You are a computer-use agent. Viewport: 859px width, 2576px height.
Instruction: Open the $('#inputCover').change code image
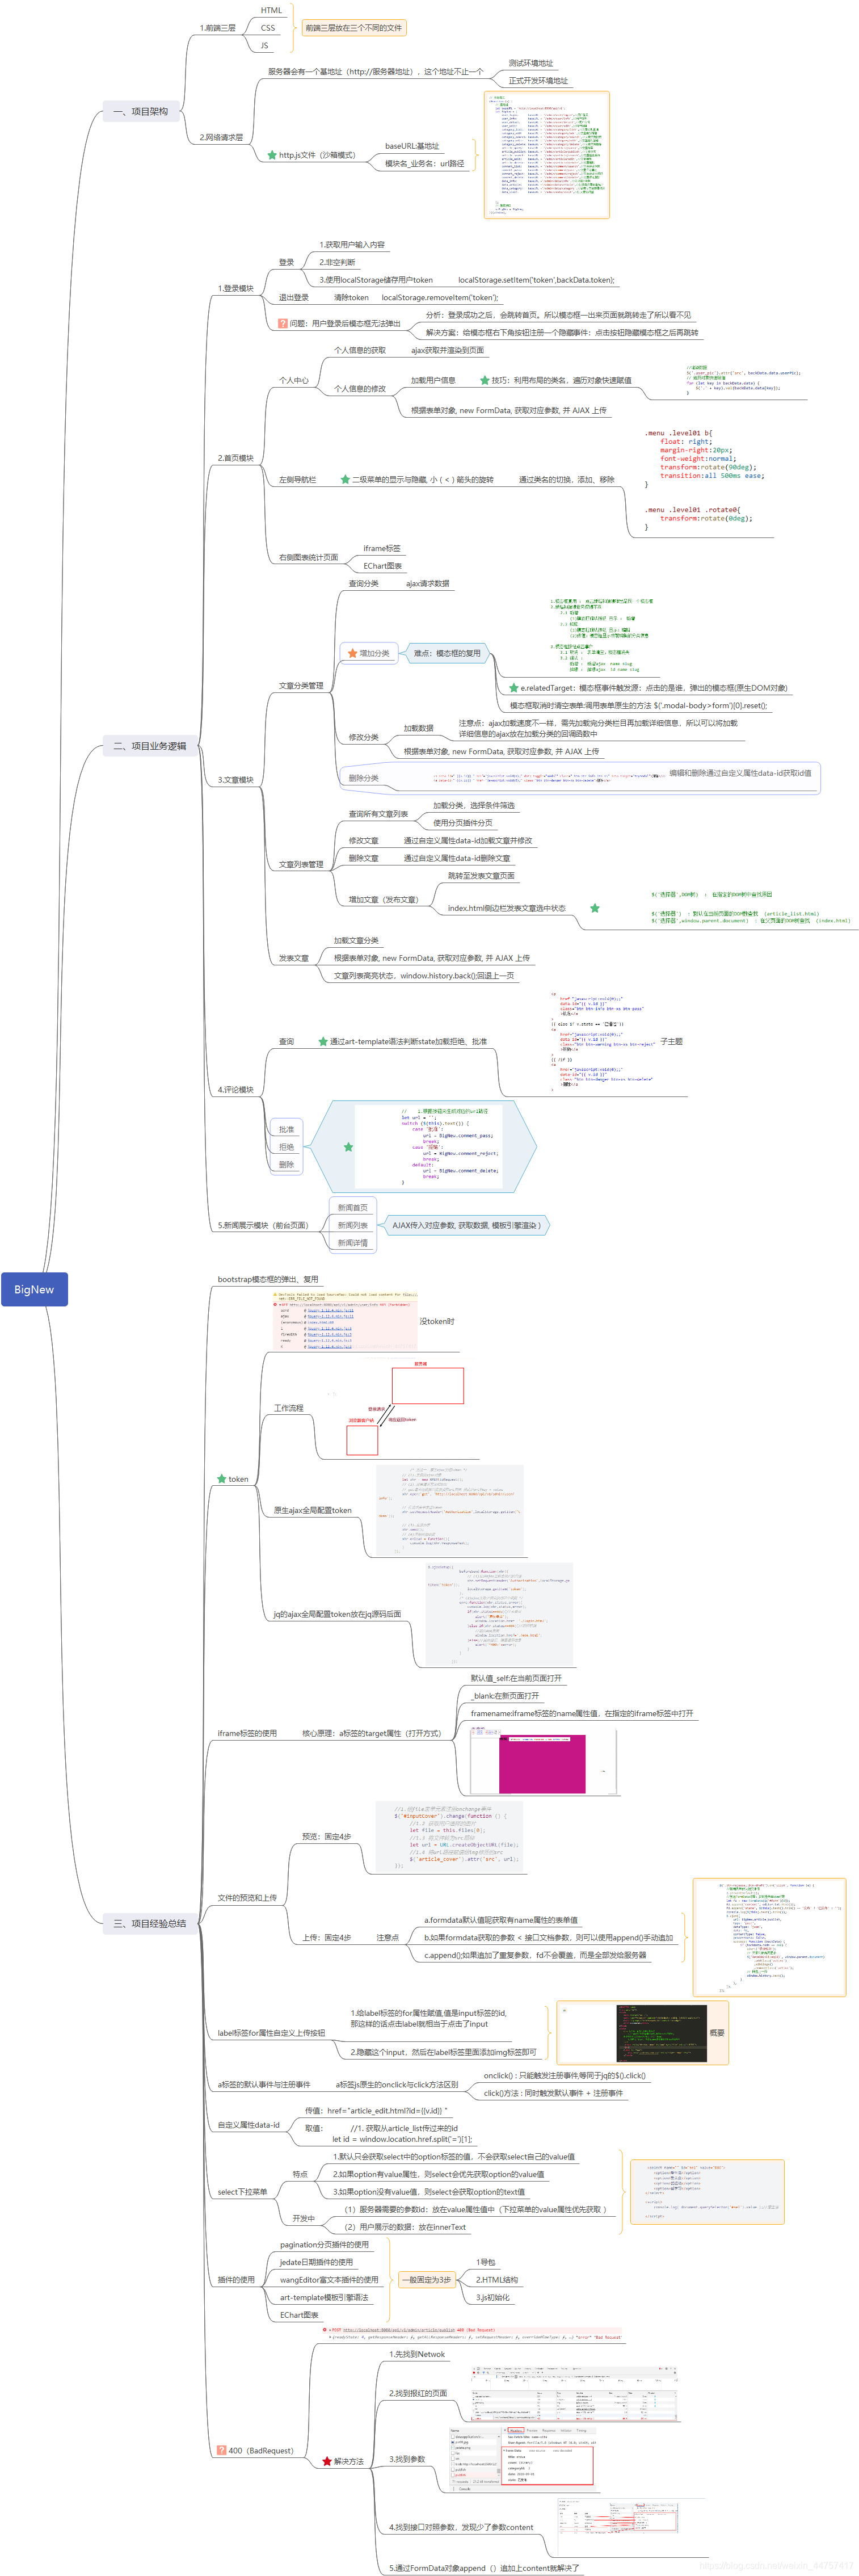click(x=450, y=1837)
